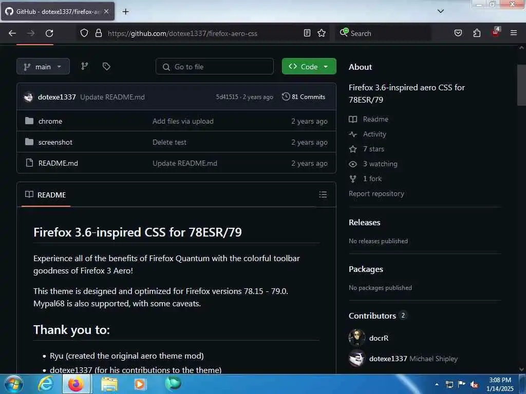The image size is (526, 394).
Task: Expand the green Code dropdown button
Action: point(309,66)
